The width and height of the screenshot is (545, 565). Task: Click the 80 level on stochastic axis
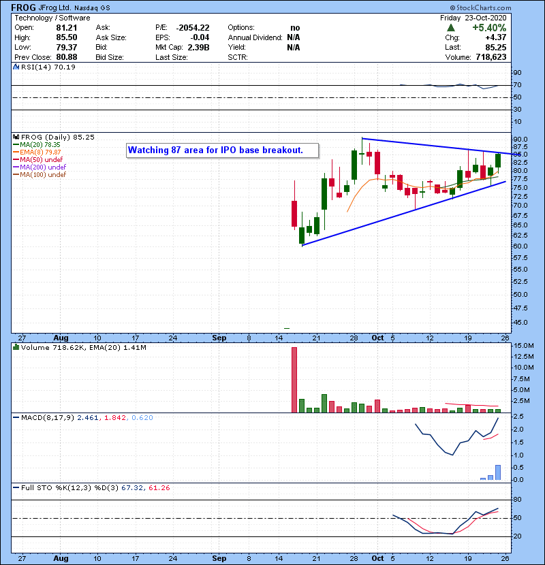click(x=518, y=500)
